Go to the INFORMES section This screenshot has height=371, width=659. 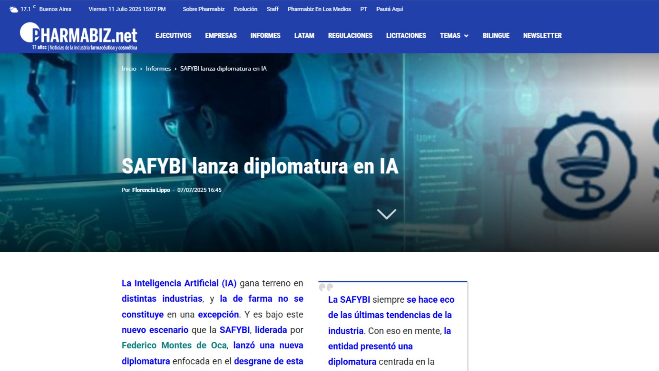(265, 35)
